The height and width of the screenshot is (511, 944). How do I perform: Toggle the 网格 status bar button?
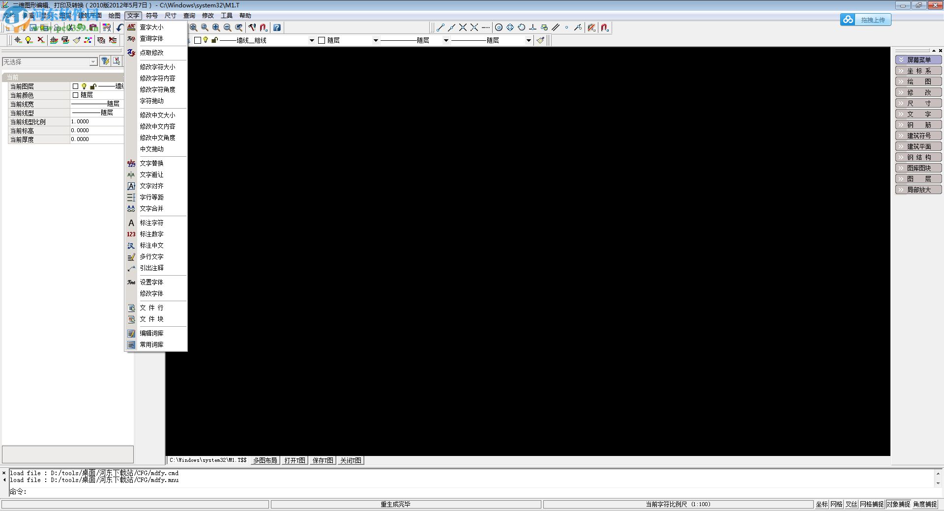point(836,504)
